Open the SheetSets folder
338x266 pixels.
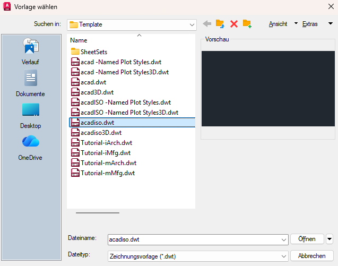coord(93,52)
